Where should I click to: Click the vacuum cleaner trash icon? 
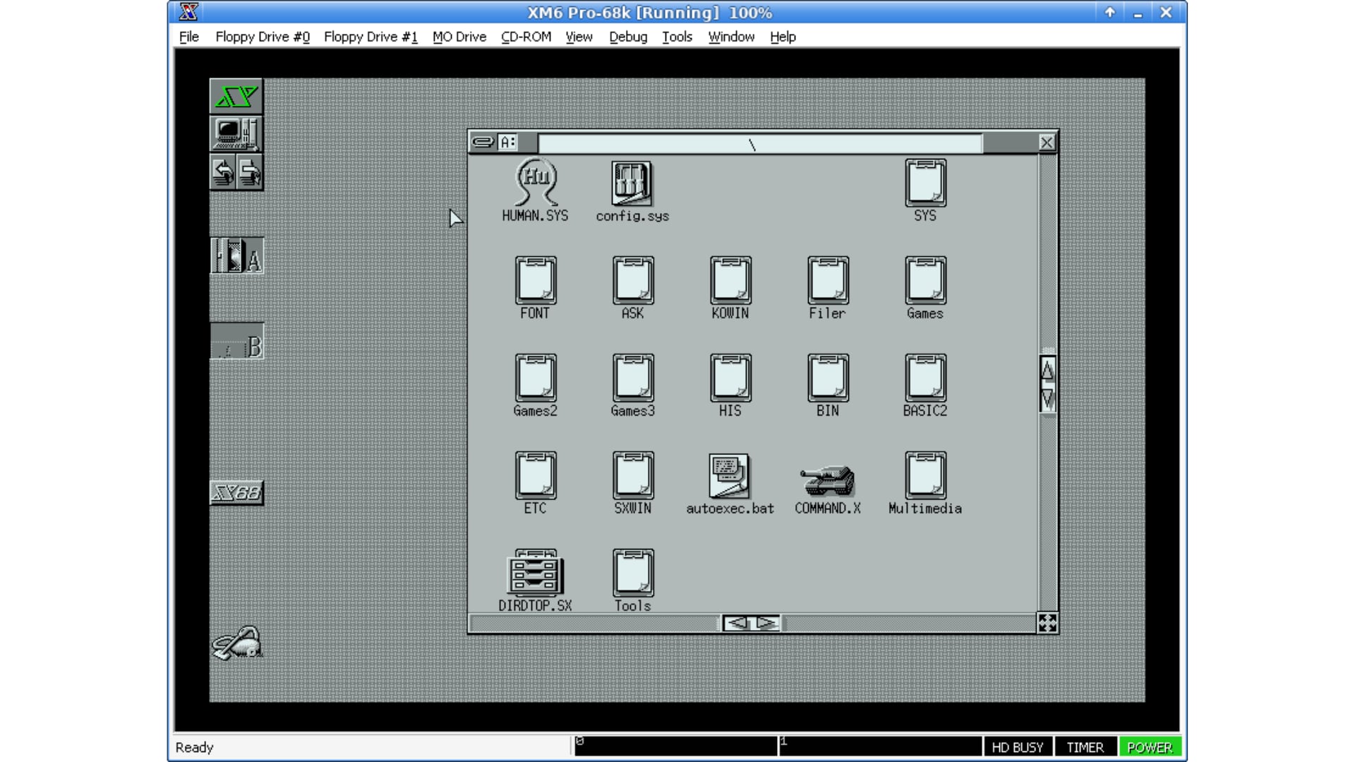click(237, 643)
